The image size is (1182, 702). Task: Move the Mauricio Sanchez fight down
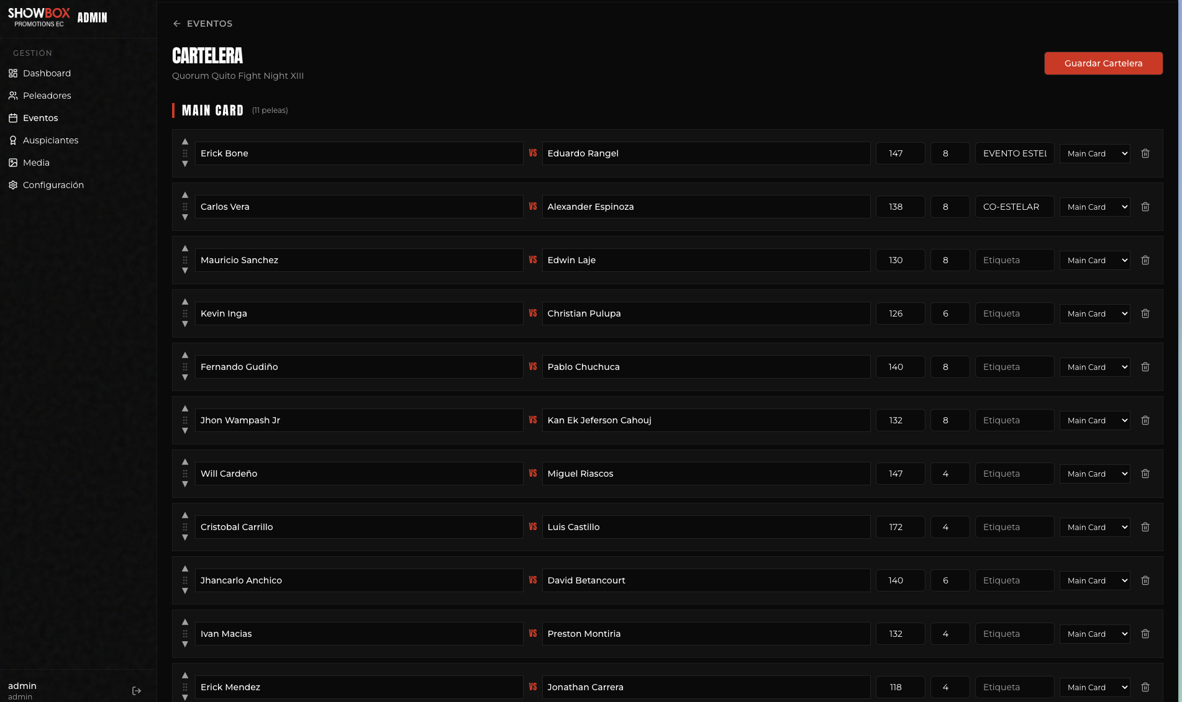click(184, 271)
